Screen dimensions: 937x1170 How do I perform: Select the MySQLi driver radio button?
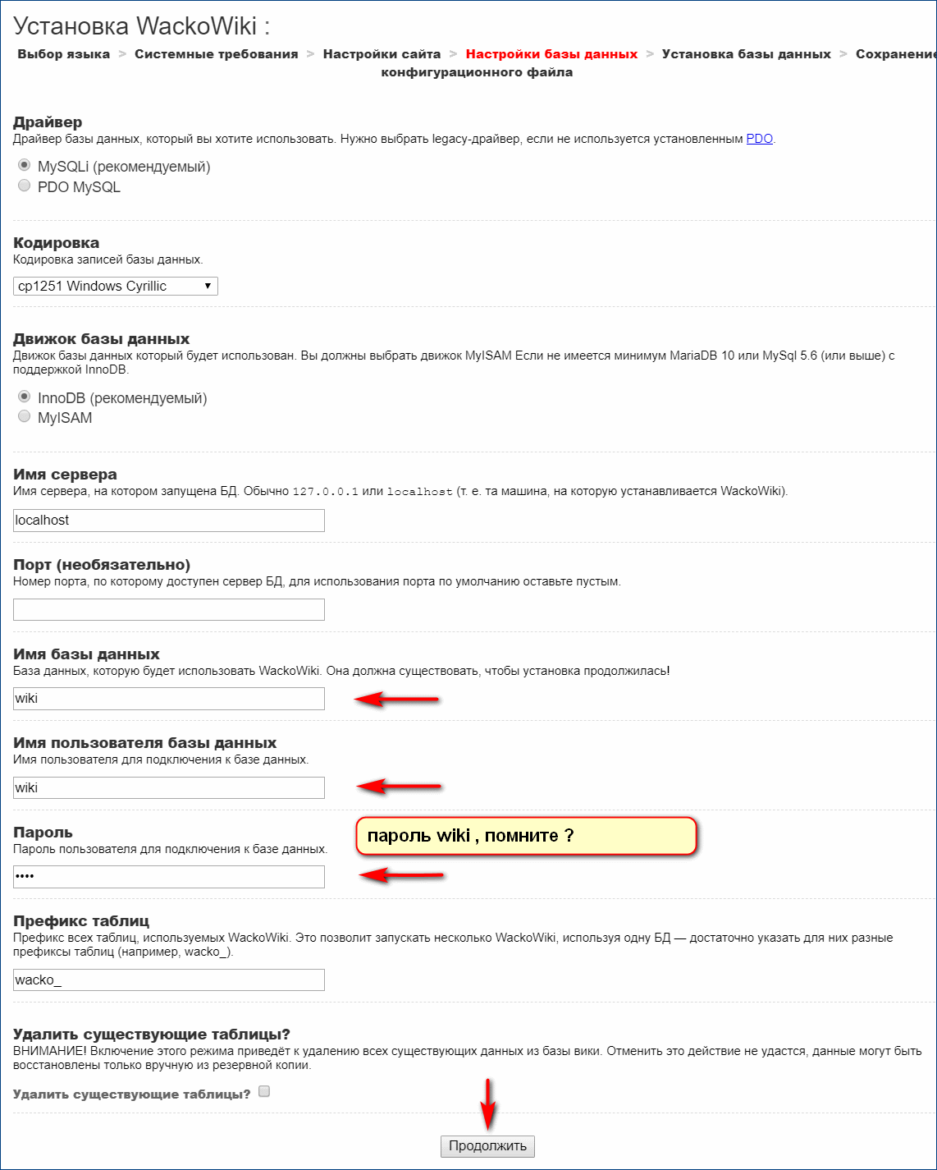pyautogui.click(x=25, y=165)
